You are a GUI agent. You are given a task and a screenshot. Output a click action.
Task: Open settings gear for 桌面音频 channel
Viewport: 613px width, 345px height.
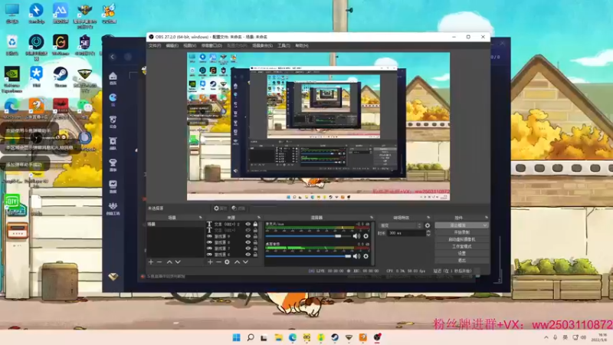(x=366, y=257)
